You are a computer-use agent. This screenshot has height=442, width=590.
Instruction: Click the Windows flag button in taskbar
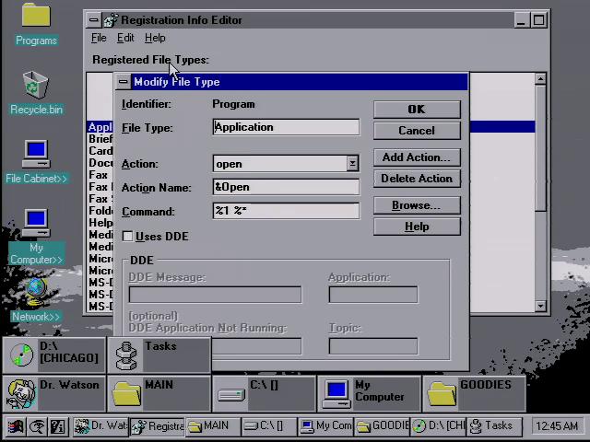click(15, 426)
